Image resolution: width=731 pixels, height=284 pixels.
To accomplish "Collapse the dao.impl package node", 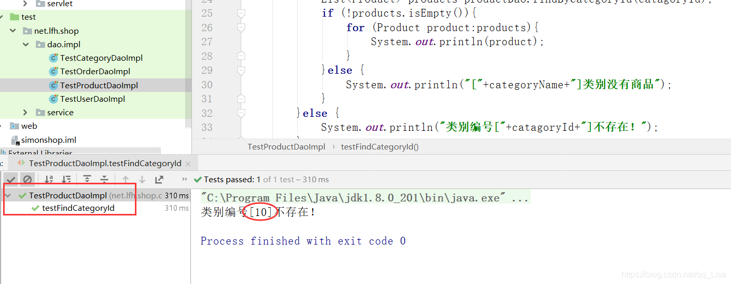I will (x=25, y=45).
